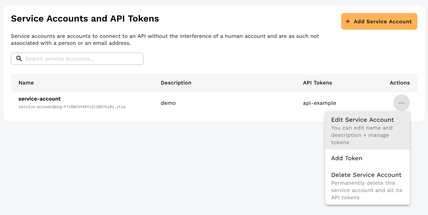
Task: Choose Edit Service Account from the menu
Action: [x=362, y=120]
